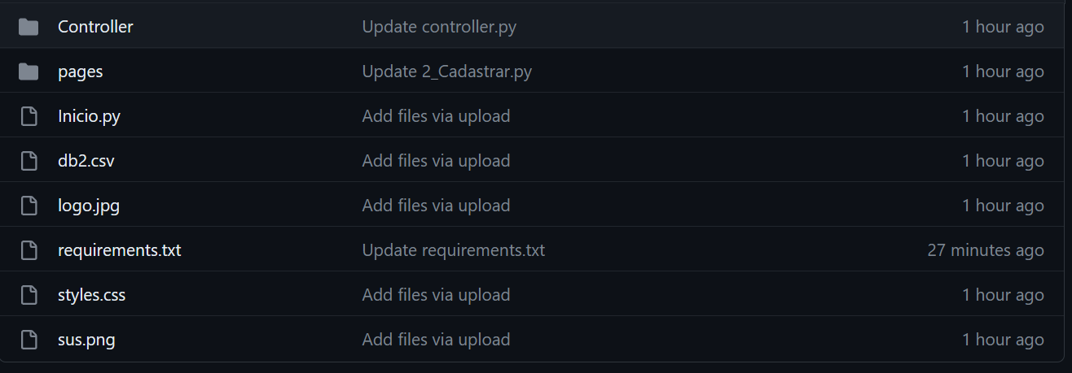Click the file icon beside requirements.txt
This screenshot has width=1072, height=373.
(29, 251)
